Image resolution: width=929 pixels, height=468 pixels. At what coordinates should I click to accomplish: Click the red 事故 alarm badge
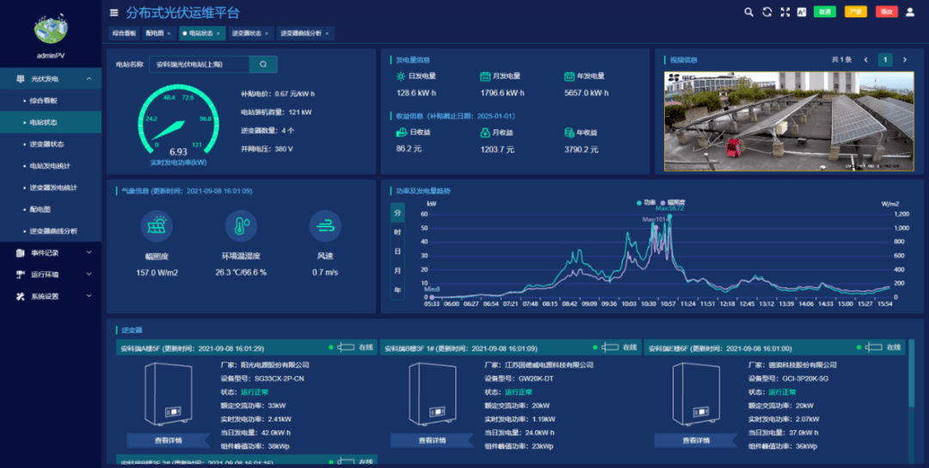coord(886,12)
